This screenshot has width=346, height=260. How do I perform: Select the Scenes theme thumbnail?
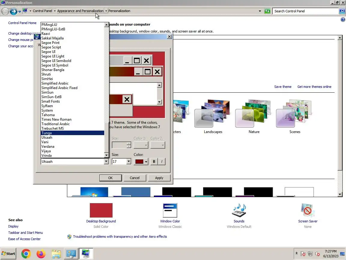tap(294, 114)
